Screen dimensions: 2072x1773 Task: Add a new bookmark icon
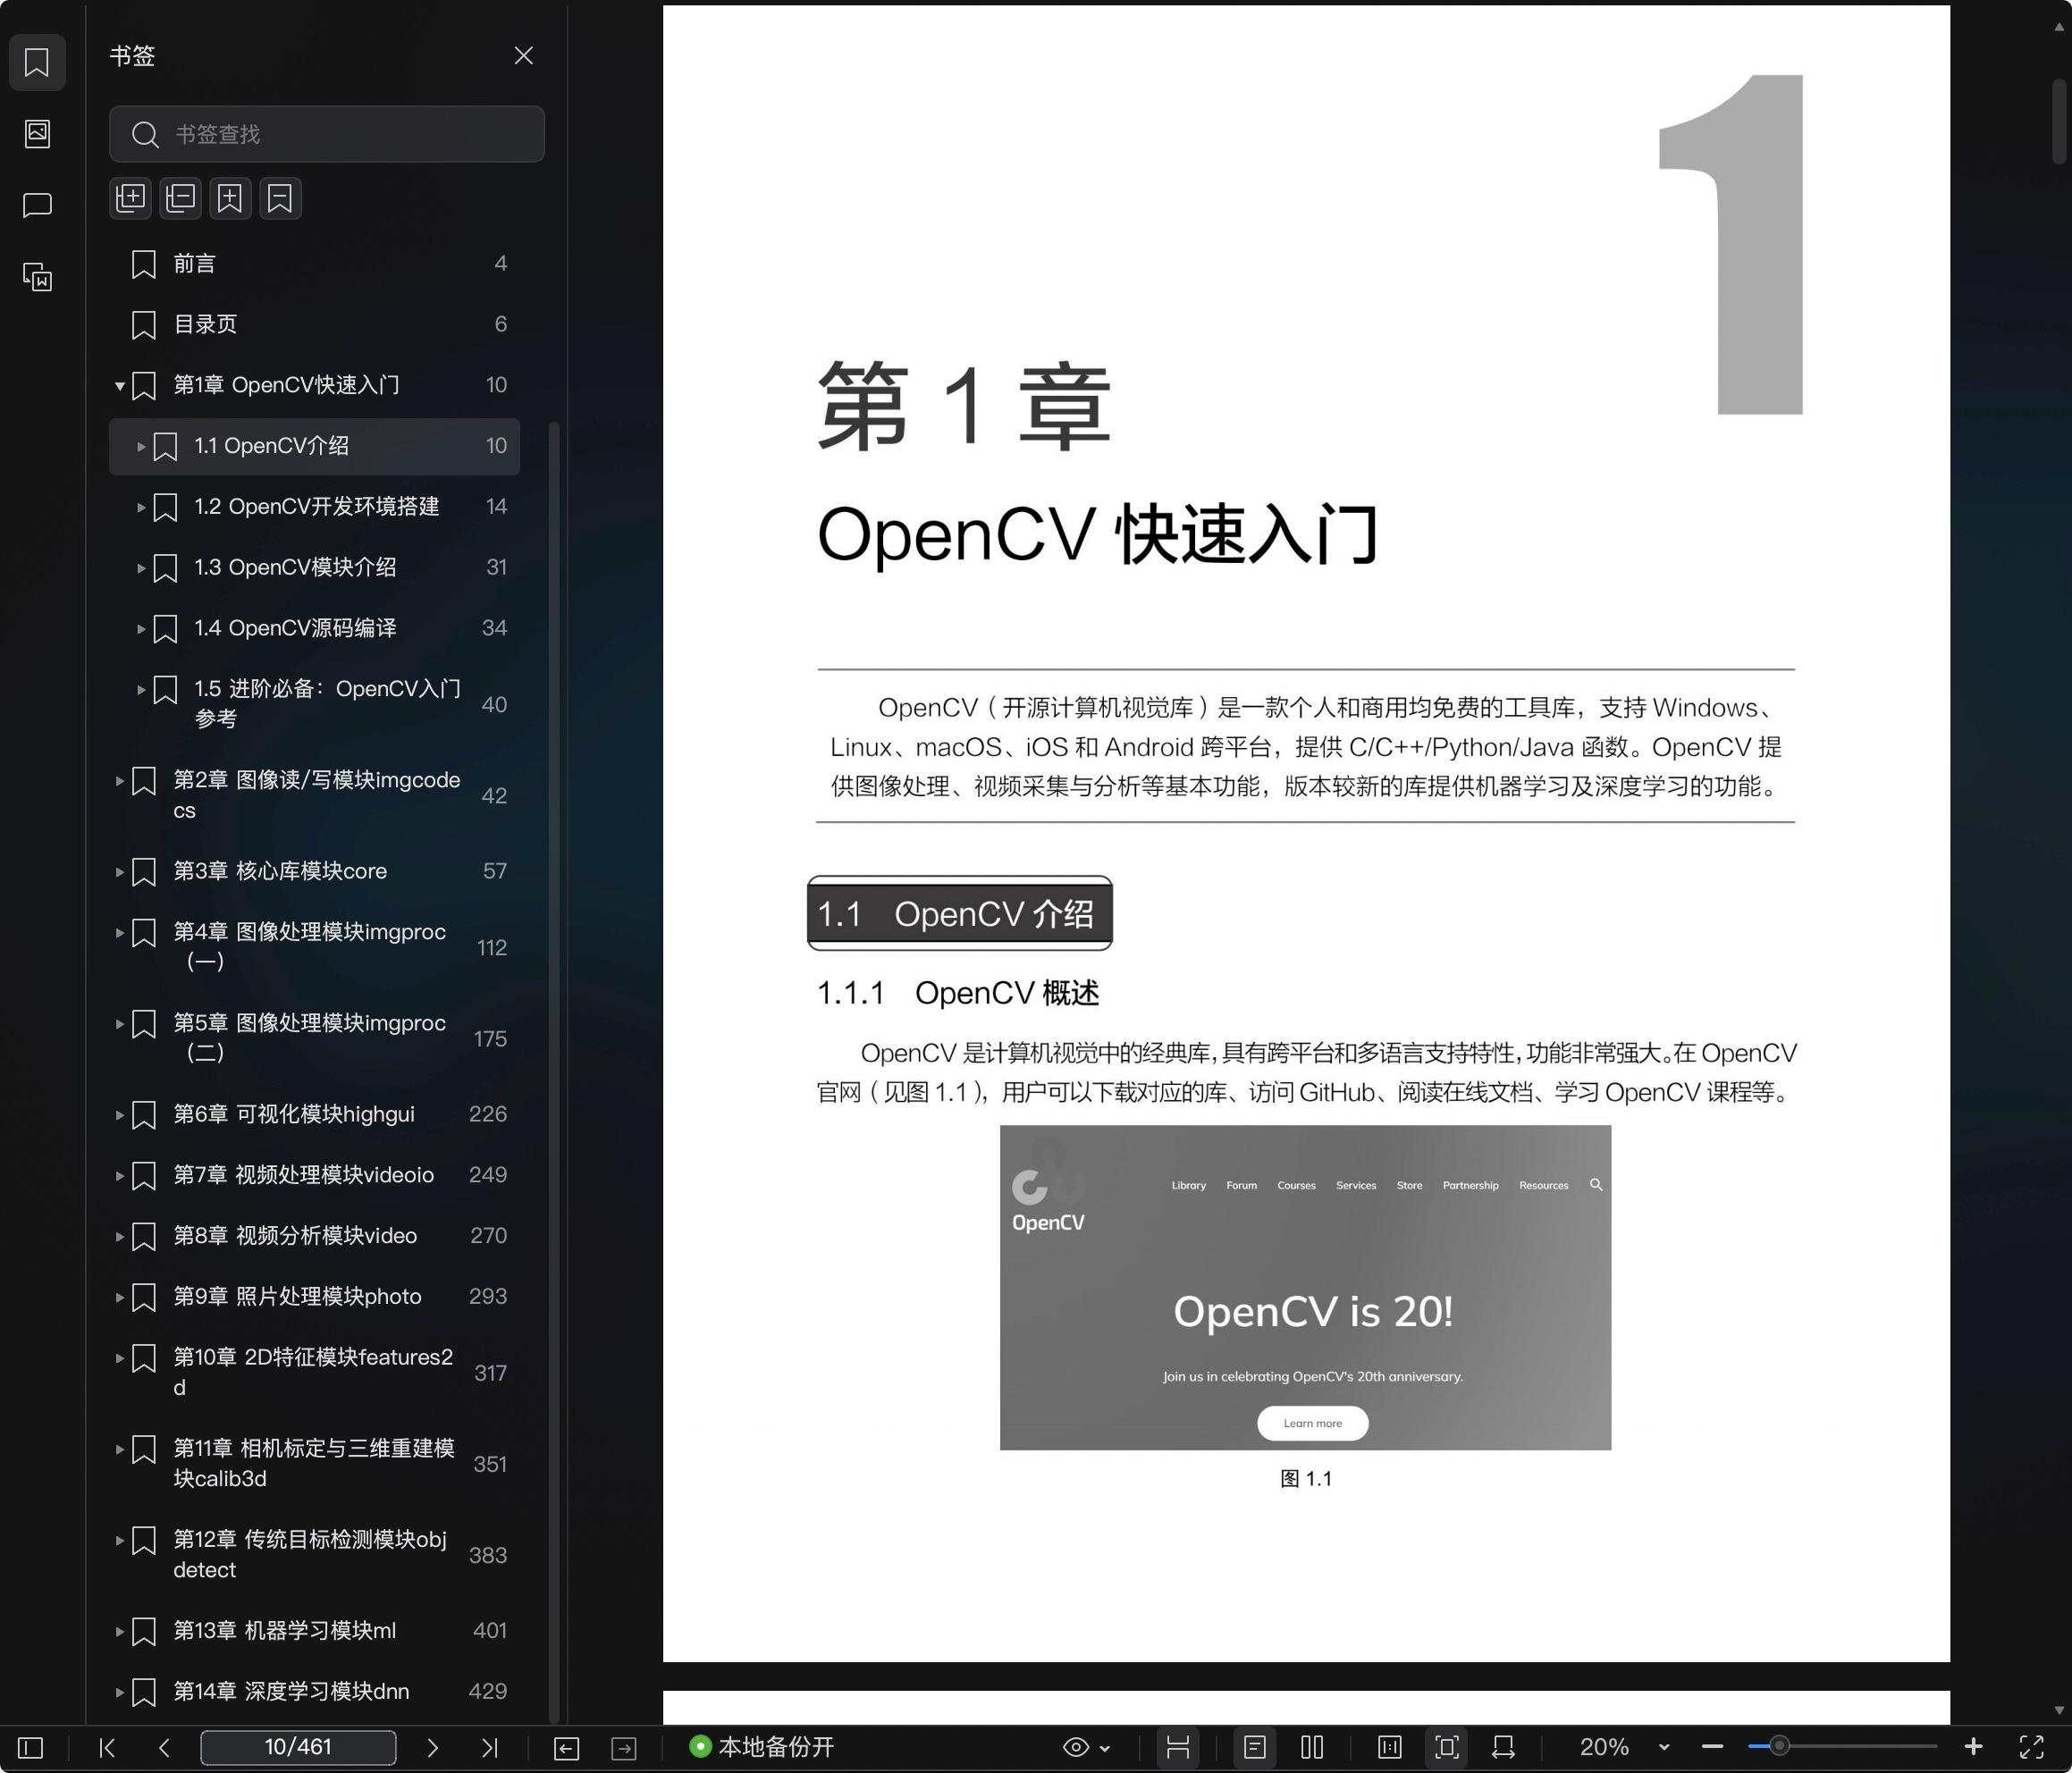pyautogui.click(x=230, y=198)
